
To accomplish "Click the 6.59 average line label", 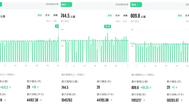I will pyautogui.click(x=63, y=41).
